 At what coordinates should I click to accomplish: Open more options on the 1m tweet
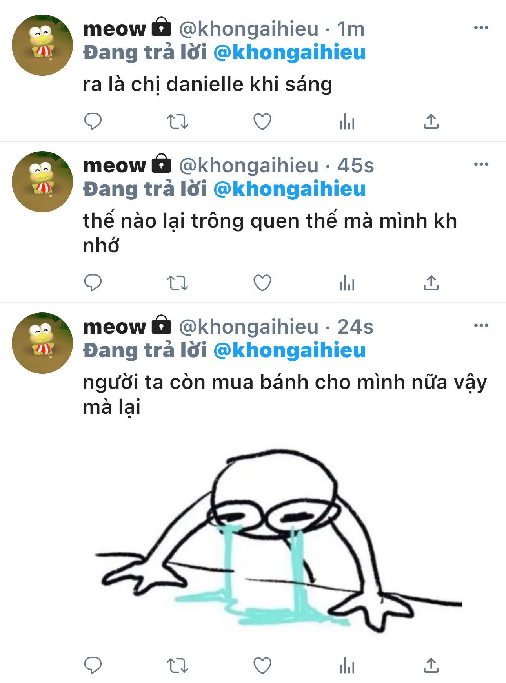click(x=481, y=27)
